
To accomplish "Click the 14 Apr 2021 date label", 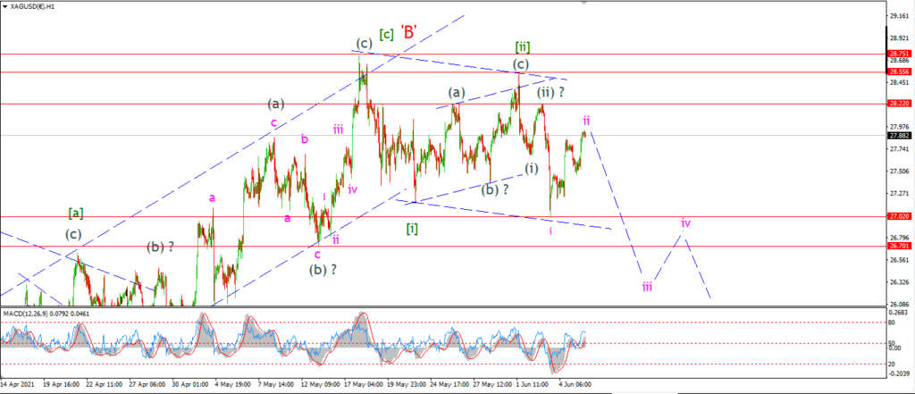I will pos(16,385).
